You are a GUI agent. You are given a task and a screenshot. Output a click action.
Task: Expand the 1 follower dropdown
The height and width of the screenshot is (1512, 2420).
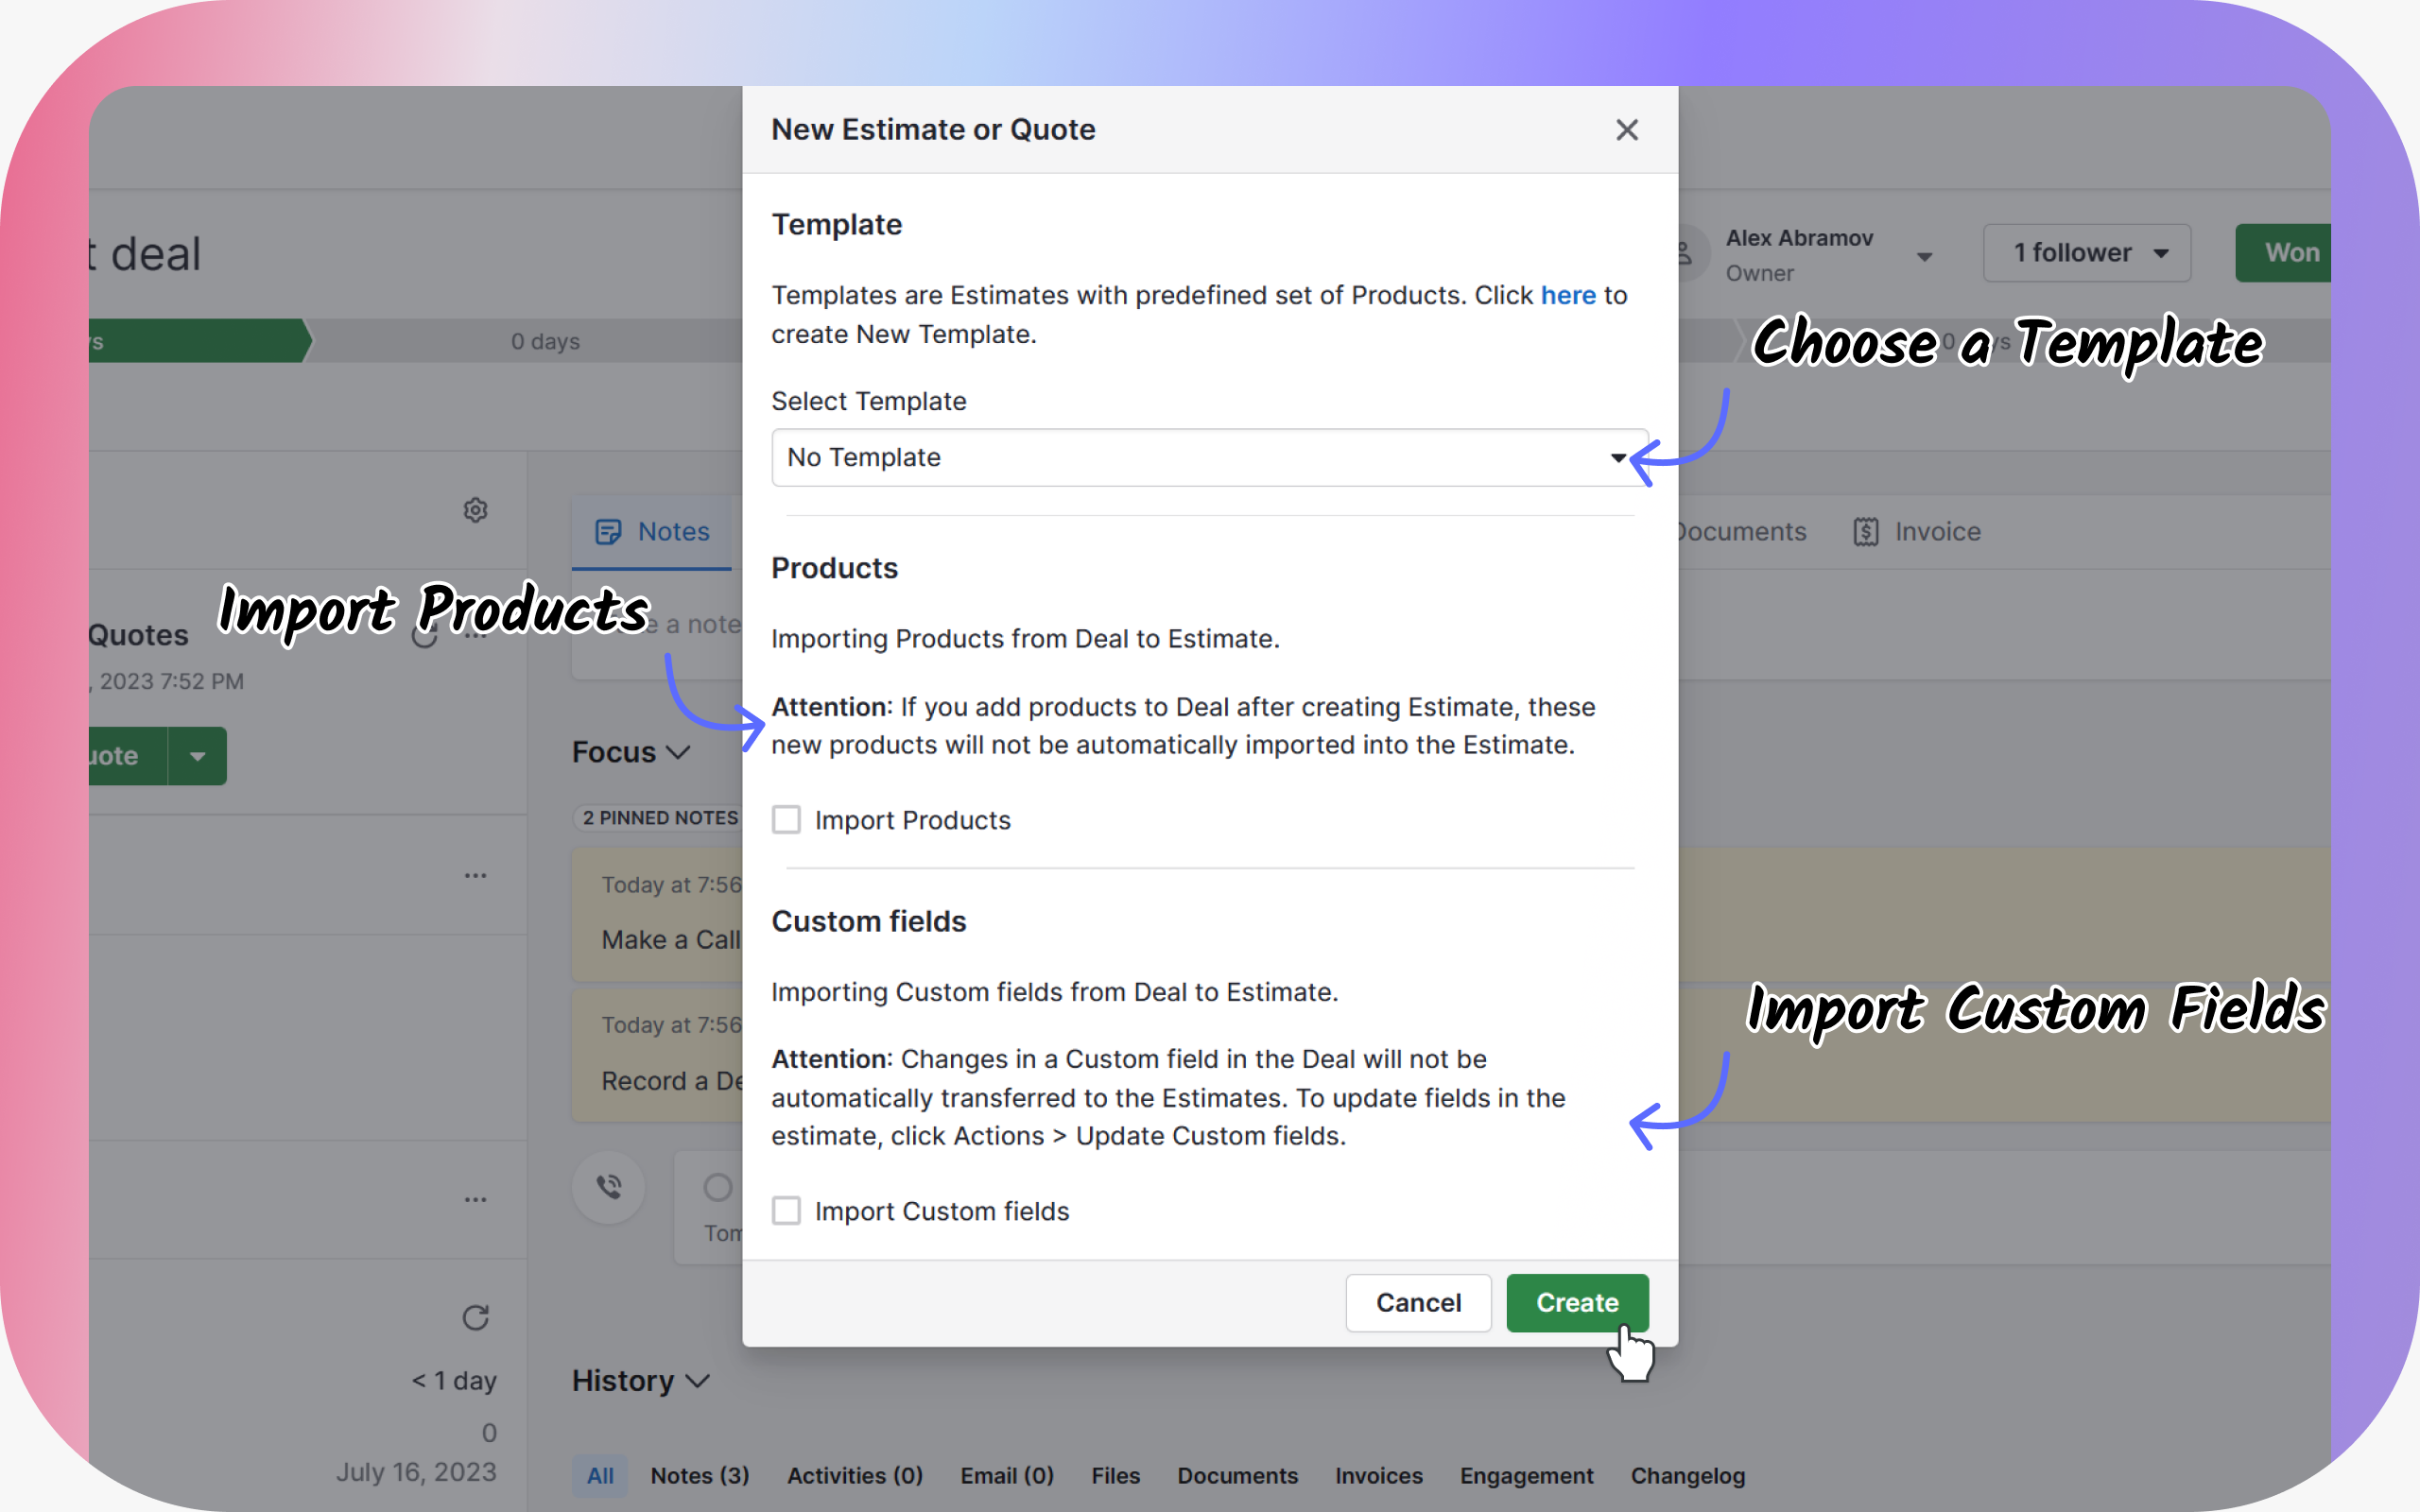point(2087,252)
